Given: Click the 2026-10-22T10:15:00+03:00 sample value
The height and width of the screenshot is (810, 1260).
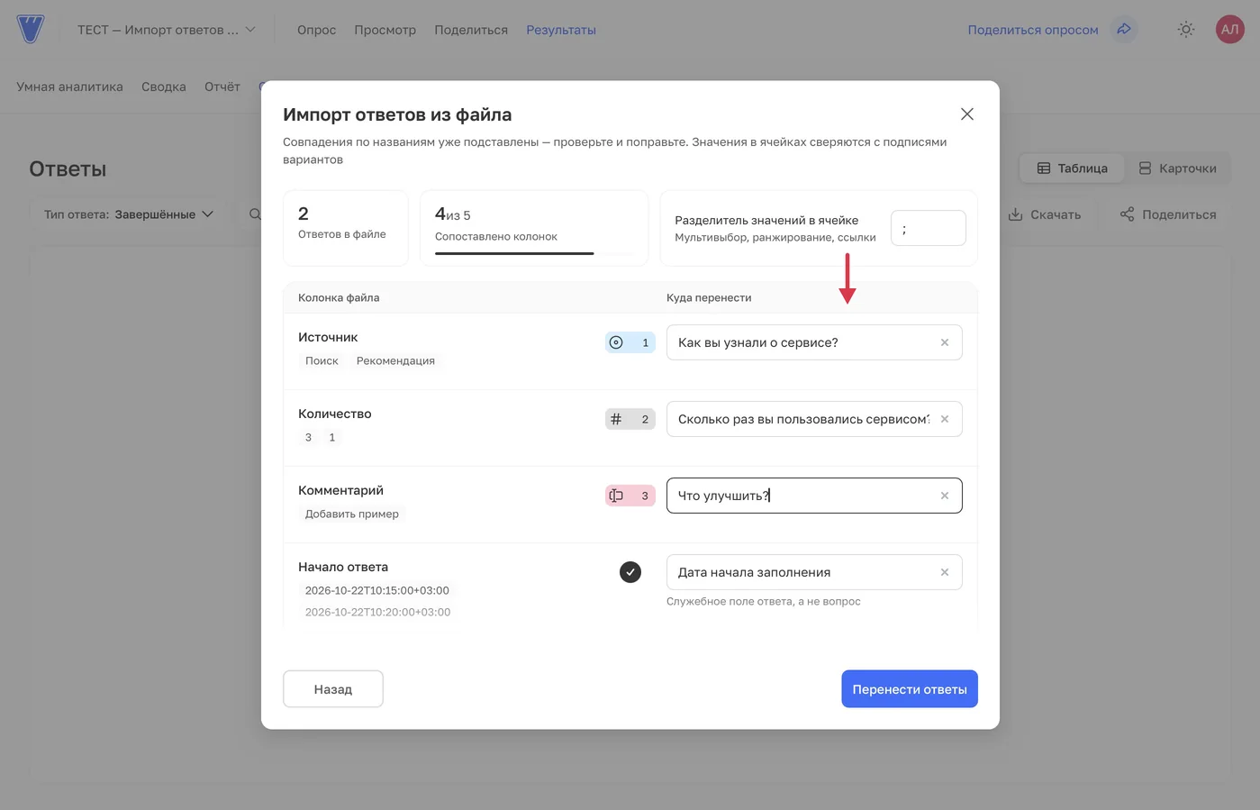Looking at the screenshot, I should 377,590.
